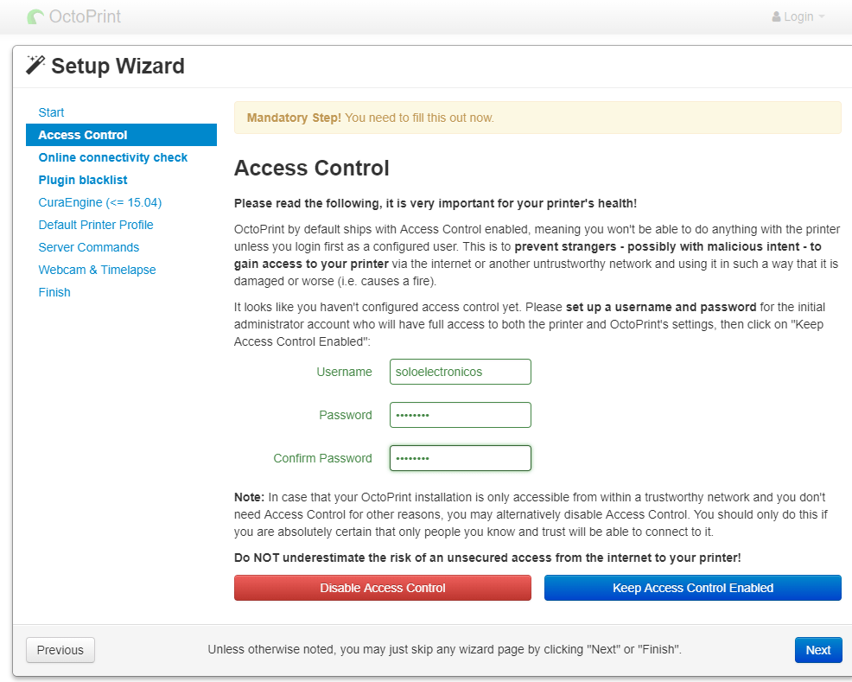Switch to the Online connectivity check step
This screenshot has height=682, width=852.
tap(112, 157)
